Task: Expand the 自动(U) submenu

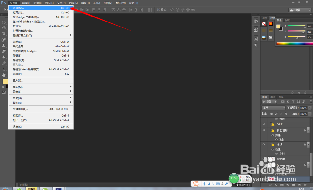Action: coord(41,98)
